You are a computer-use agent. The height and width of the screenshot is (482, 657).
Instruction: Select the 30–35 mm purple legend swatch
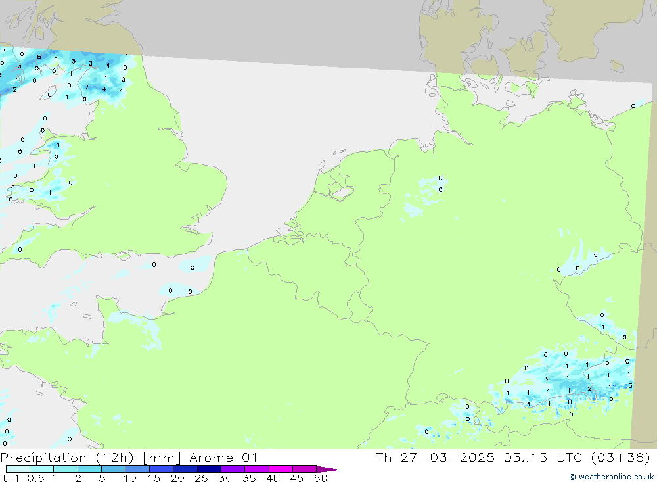point(233,469)
